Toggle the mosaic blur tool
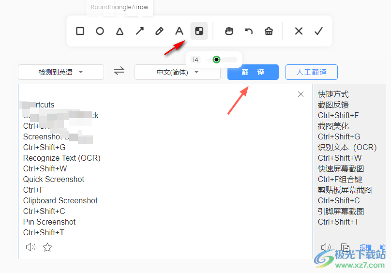 (199, 31)
